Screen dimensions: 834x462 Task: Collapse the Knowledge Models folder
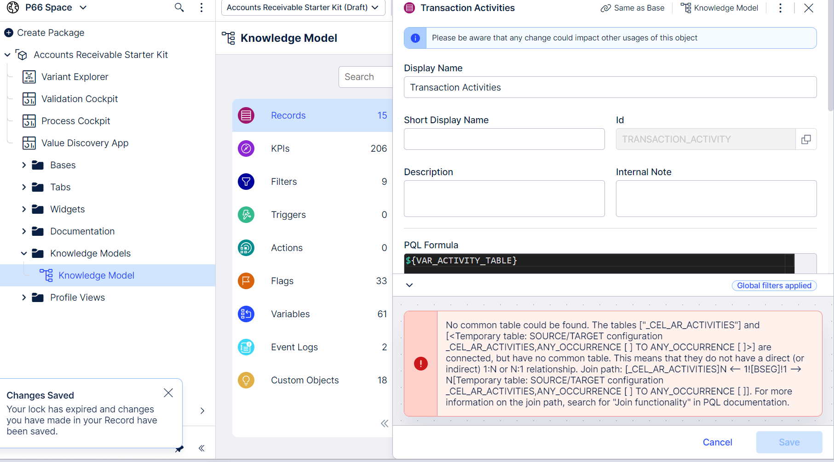tap(24, 253)
